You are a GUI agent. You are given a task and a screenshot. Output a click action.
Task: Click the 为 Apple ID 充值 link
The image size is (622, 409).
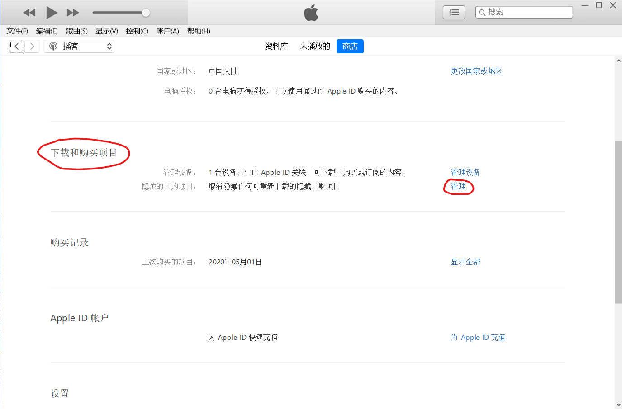478,337
